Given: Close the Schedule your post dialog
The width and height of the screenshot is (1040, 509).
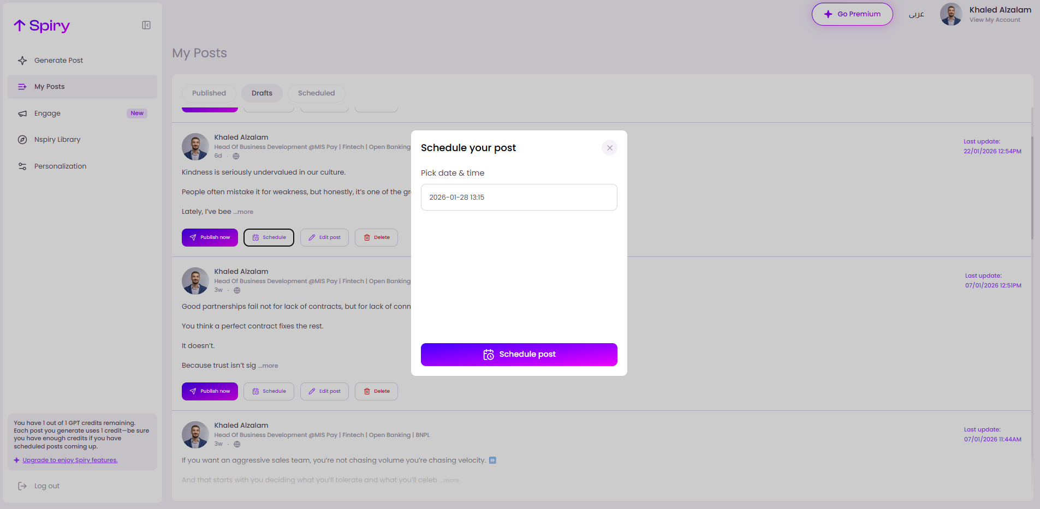Looking at the screenshot, I should tap(609, 147).
